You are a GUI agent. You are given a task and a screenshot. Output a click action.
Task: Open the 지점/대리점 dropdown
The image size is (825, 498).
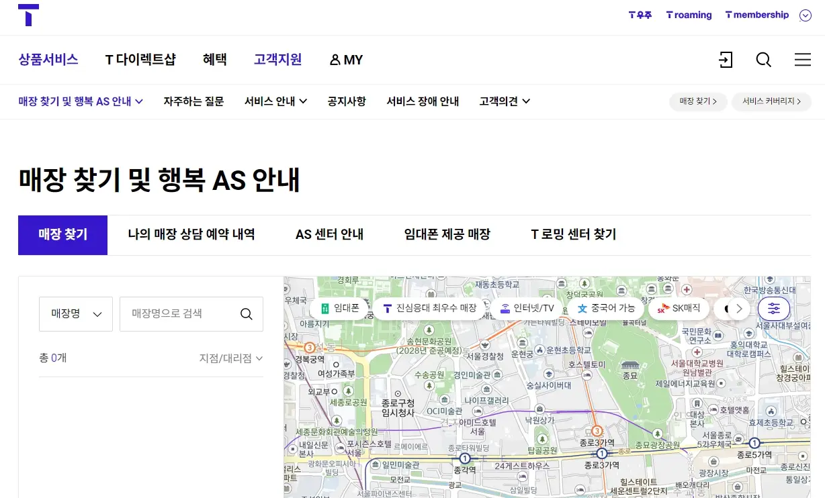pyautogui.click(x=232, y=358)
